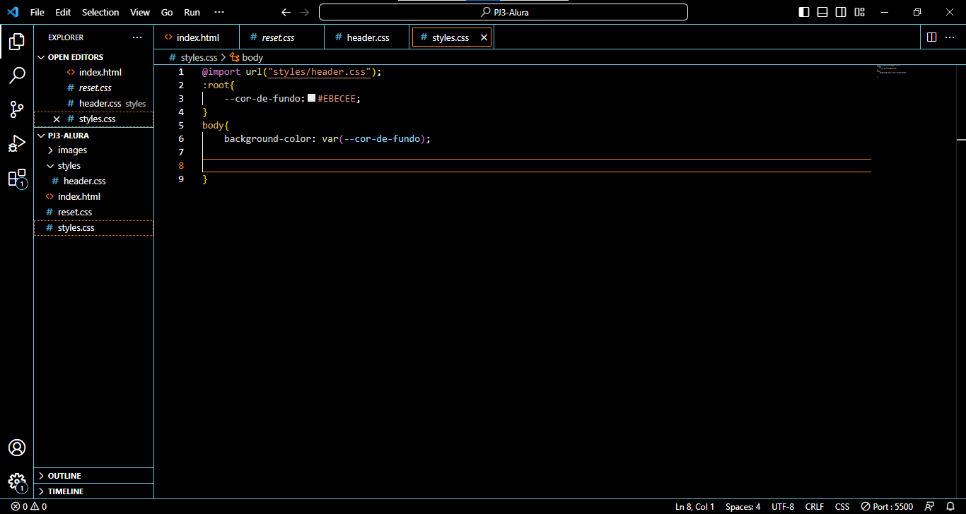Open the File menu
The image size is (966, 514).
37,12
